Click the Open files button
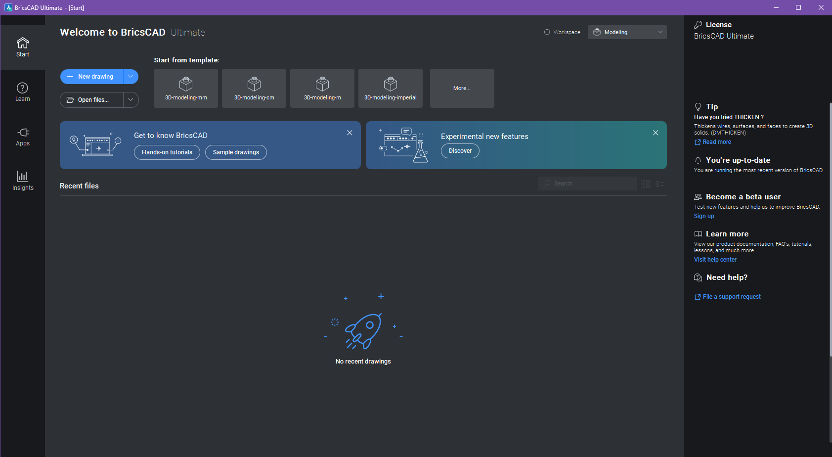This screenshot has height=457, width=832. pyautogui.click(x=92, y=100)
